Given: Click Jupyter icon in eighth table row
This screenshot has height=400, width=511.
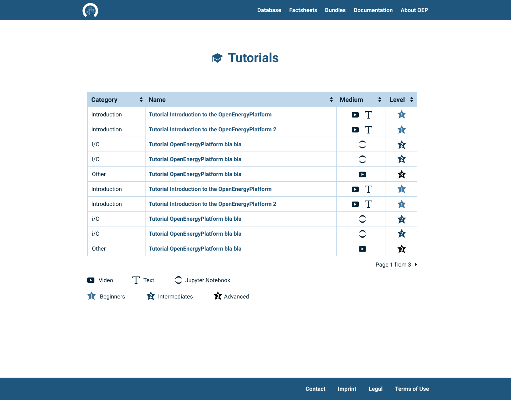Looking at the screenshot, I should 362,219.
